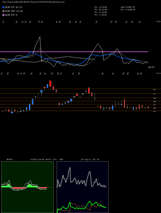Click the ADX (14 day) parameter values
The height and width of the screenshot is (213, 161).
pyautogui.click(x=90, y=159)
